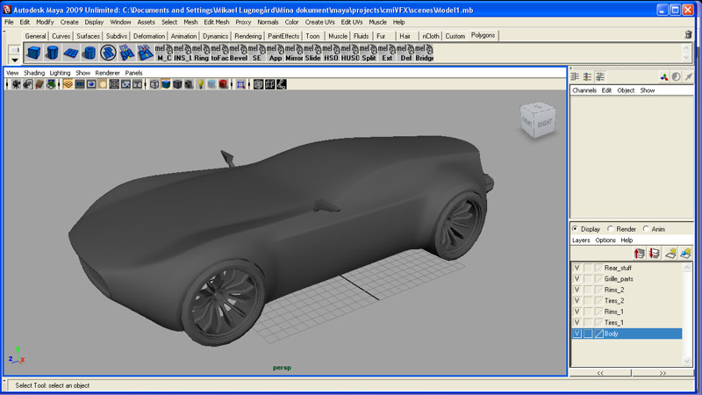Toggle visibility of Tires_2 layer
Image resolution: width=702 pixels, height=395 pixels.
[x=577, y=300]
